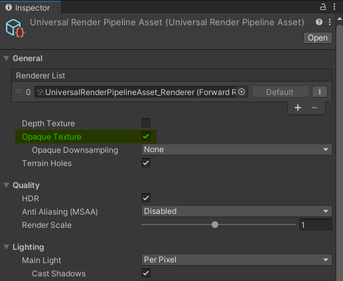The height and width of the screenshot is (281, 343).
Task: Click the Render Scale slider handle
Action: click(x=215, y=225)
